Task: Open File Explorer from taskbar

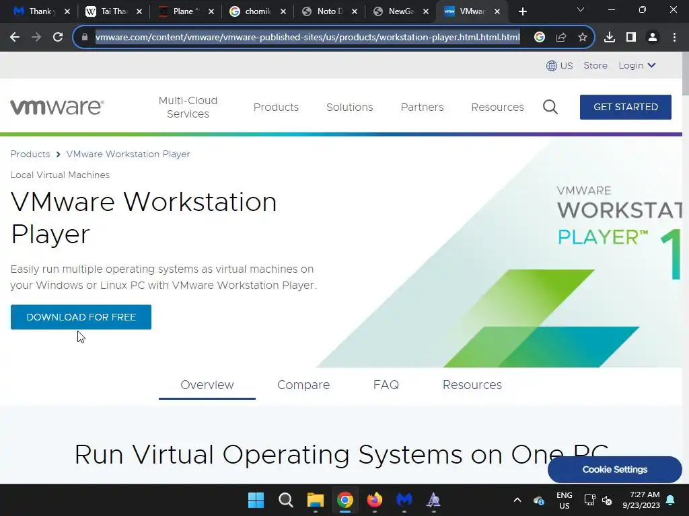Action: 315,500
